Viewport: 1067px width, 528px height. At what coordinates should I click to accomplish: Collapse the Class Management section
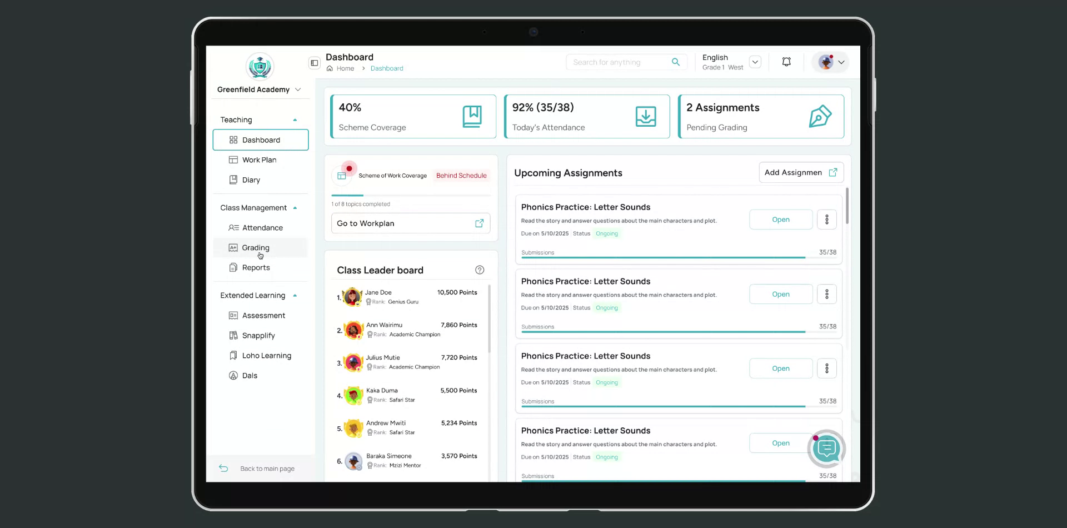point(295,207)
